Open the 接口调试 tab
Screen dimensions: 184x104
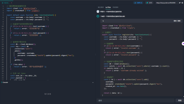click(101, 7)
